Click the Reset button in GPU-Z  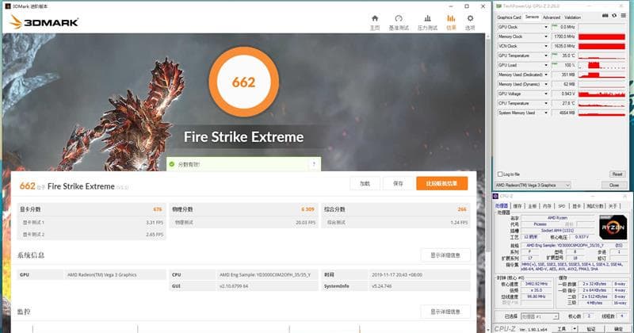[x=617, y=174]
